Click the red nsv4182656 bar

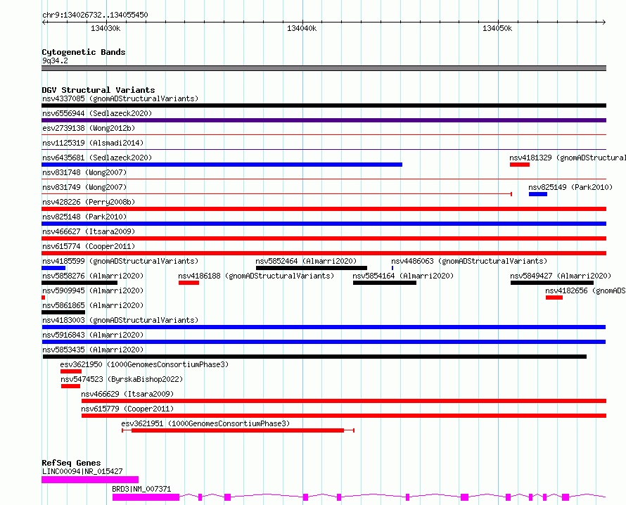click(x=554, y=298)
